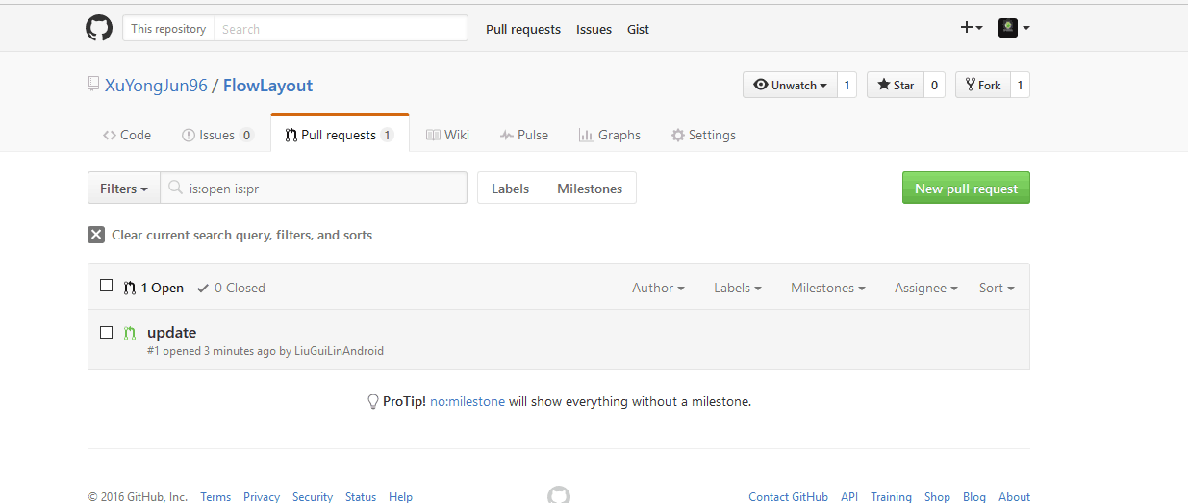Click the open pull request icon beside update
The width and height of the screenshot is (1188, 503).
tap(130, 333)
